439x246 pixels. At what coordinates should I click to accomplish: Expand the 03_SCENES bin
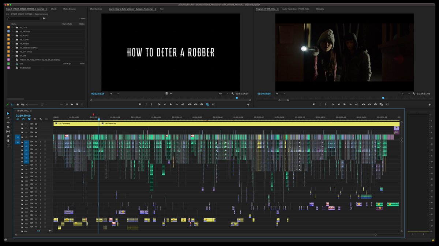[13, 39]
